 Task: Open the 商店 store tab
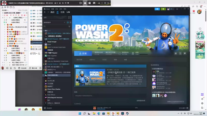pyautogui.click(x=53, y=12)
